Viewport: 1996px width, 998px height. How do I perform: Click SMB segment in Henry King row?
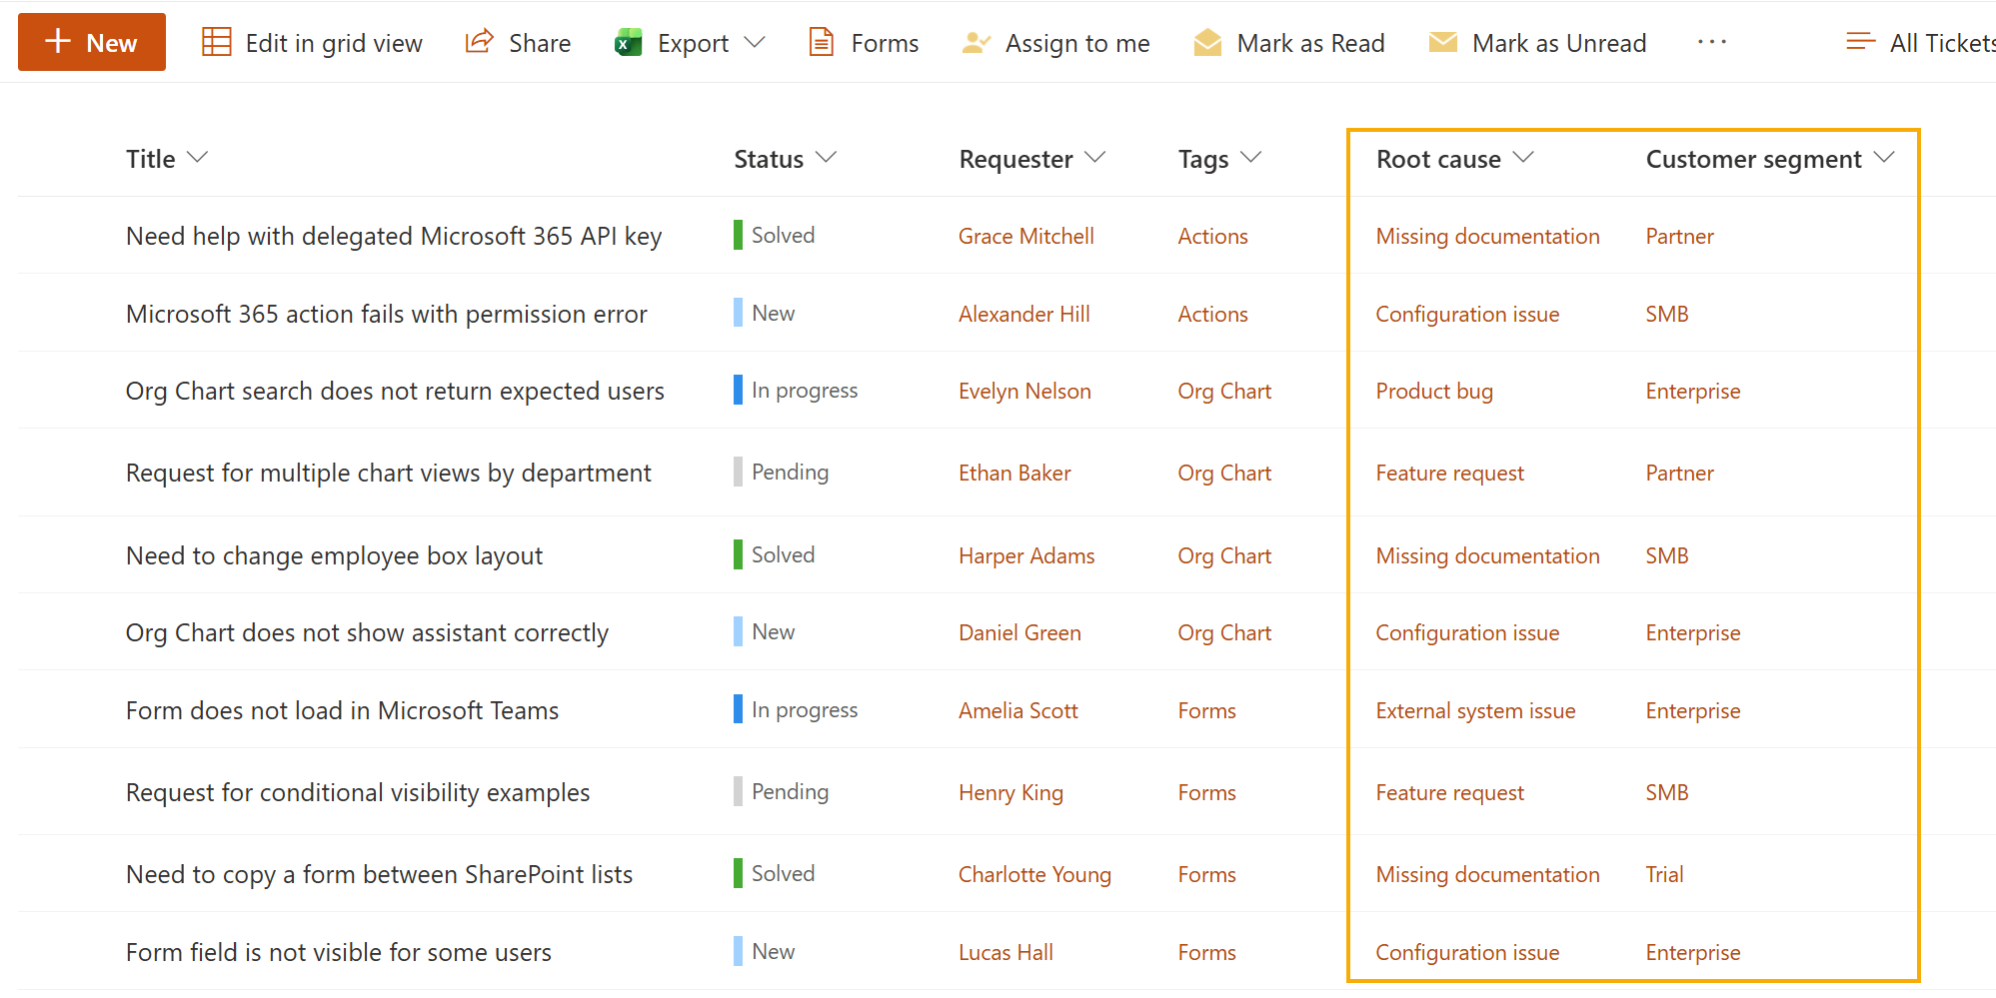pyautogui.click(x=1667, y=792)
